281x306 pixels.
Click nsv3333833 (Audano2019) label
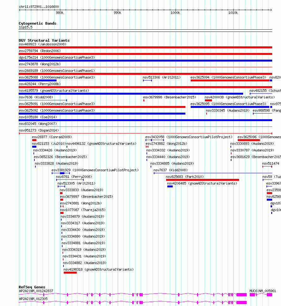click(82, 190)
